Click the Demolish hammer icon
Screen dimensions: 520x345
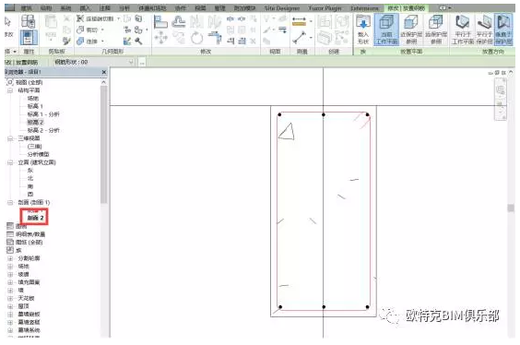click(x=138, y=41)
